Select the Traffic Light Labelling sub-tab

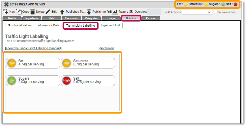[80, 25]
